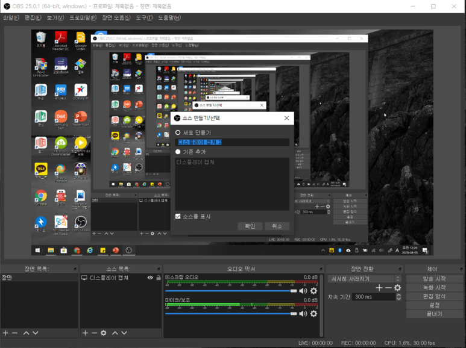The width and height of the screenshot is (466, 348).
Task: Close the 소스 만들기/선택 dialog
Action: click(286, 118)
